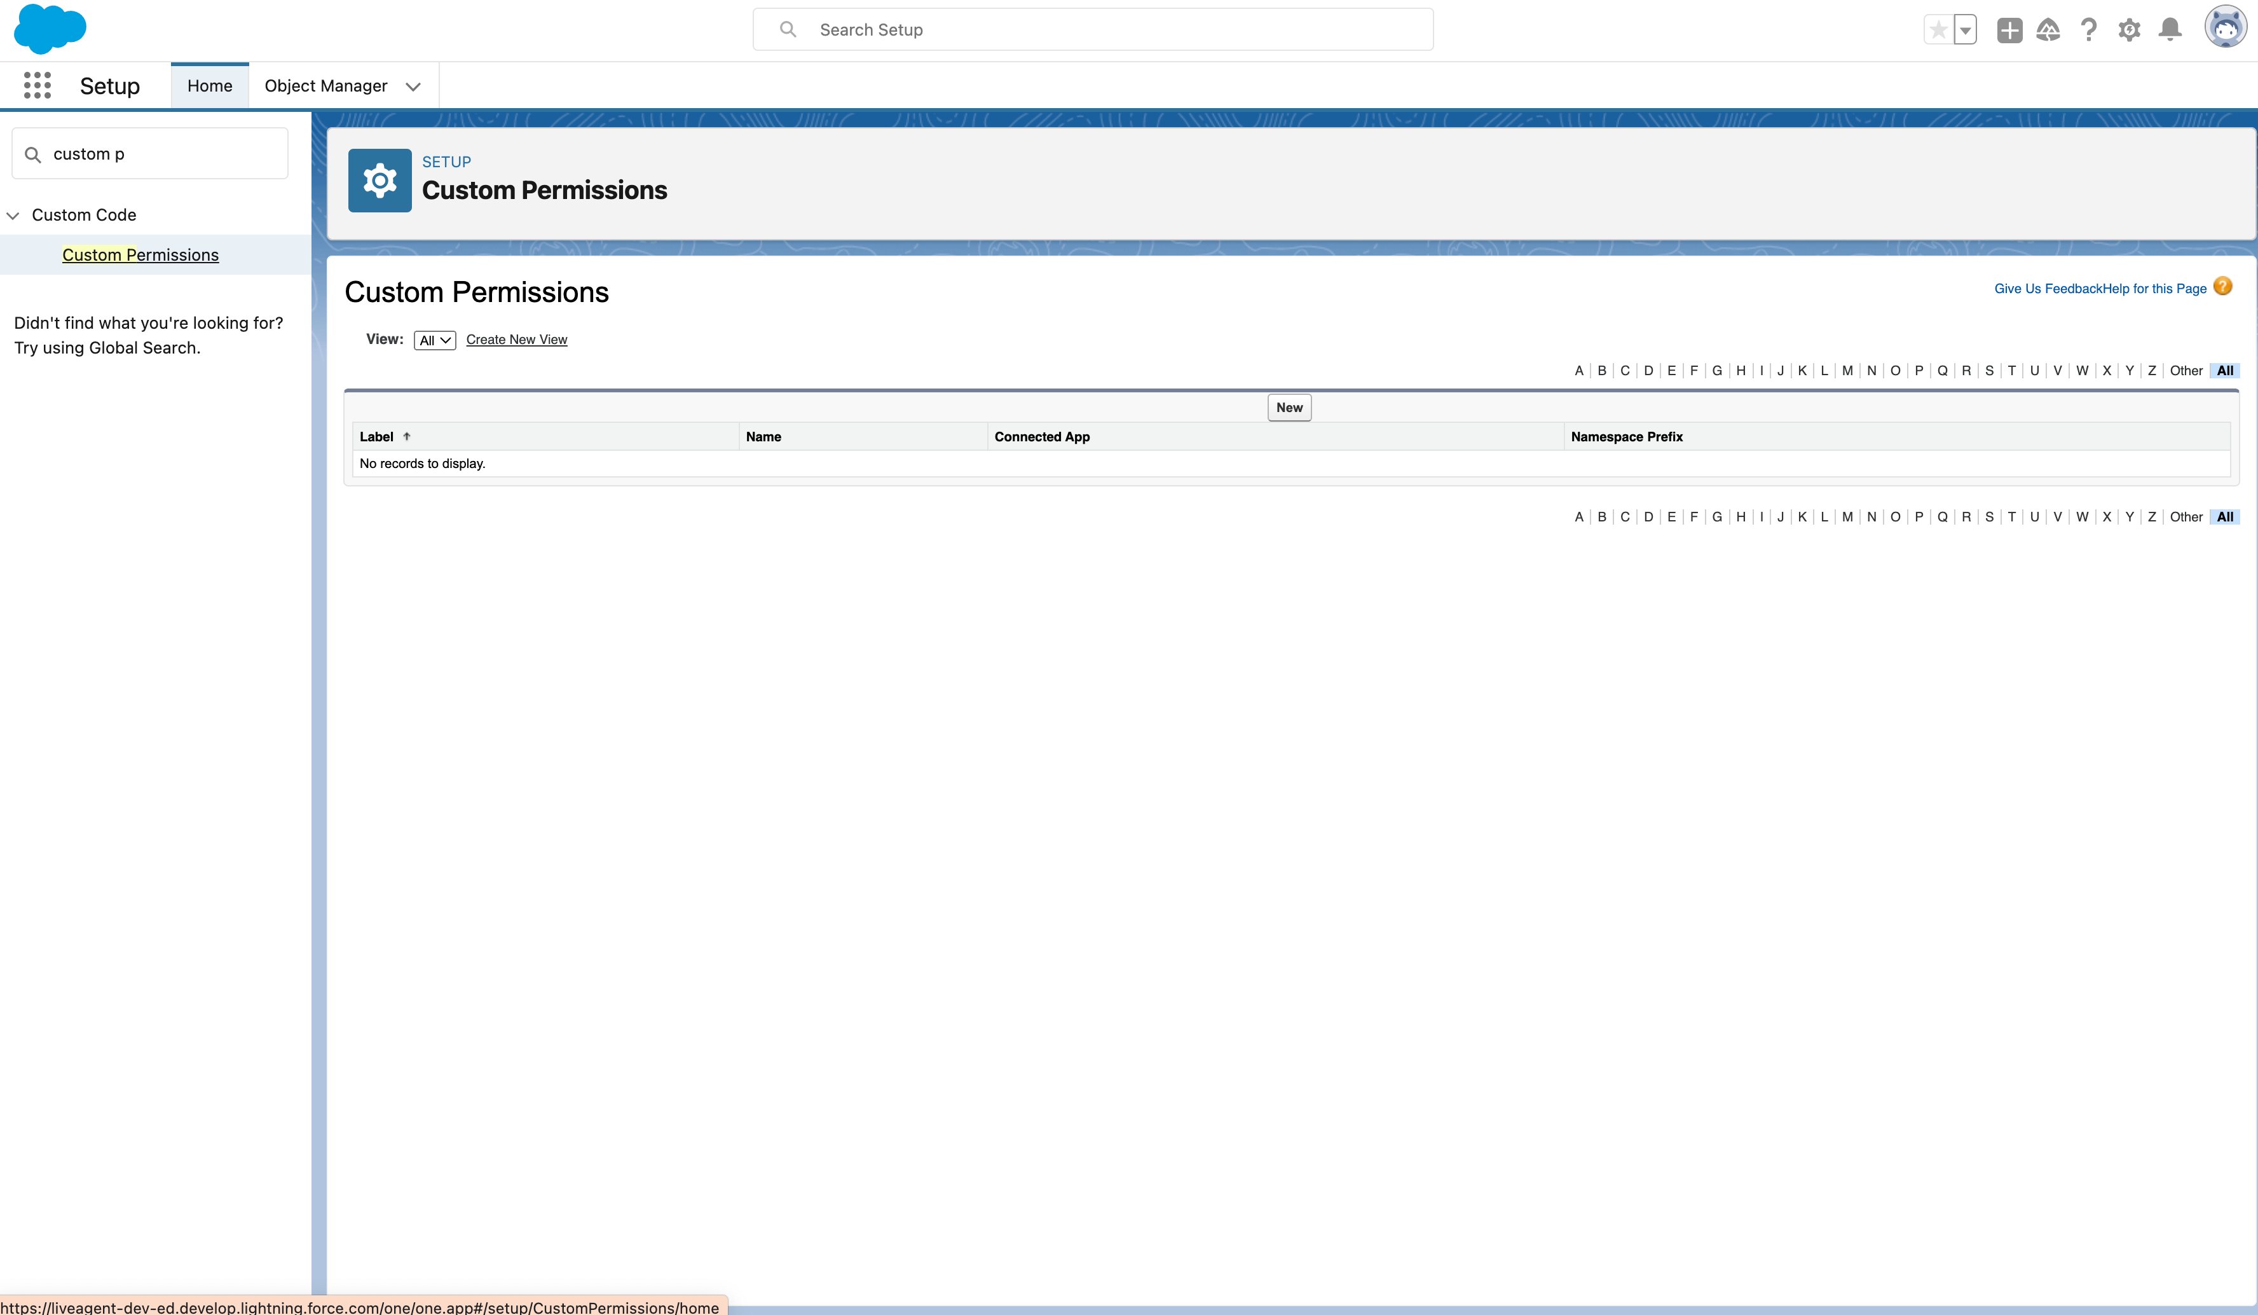Image resolution: width=2258 pixels, height=1315 pixels.
Task: Click the SETUP breadcrumb label
Action: coord(446,162)
